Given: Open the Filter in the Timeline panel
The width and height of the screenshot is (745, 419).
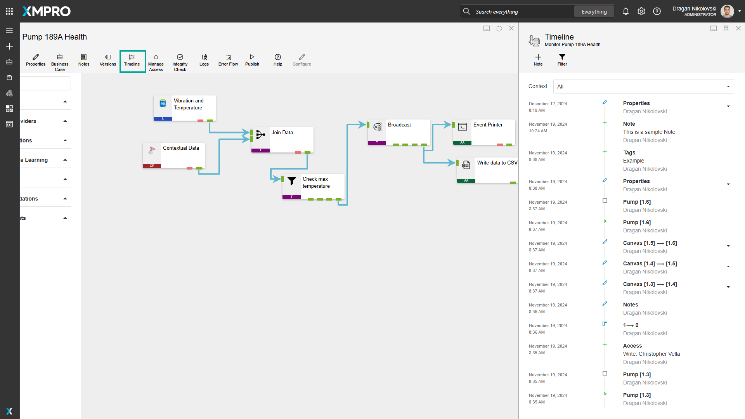Looking at the screenshot, I should point(562,60).
